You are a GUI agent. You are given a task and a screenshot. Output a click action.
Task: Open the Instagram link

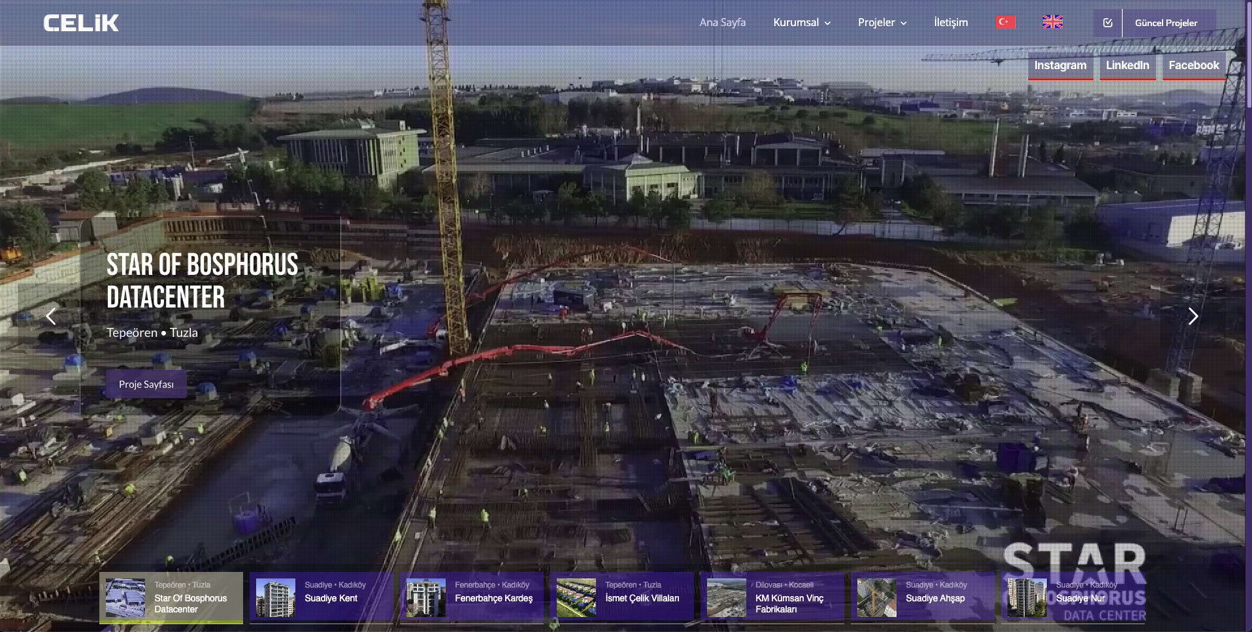click(1060, 66)
